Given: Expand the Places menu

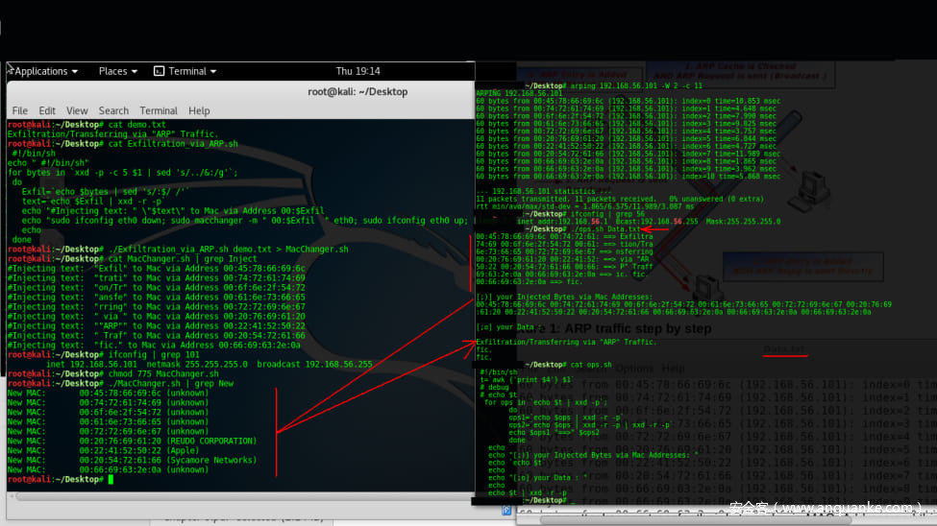Looking at the screenshot, I should (x=115, y=71).
